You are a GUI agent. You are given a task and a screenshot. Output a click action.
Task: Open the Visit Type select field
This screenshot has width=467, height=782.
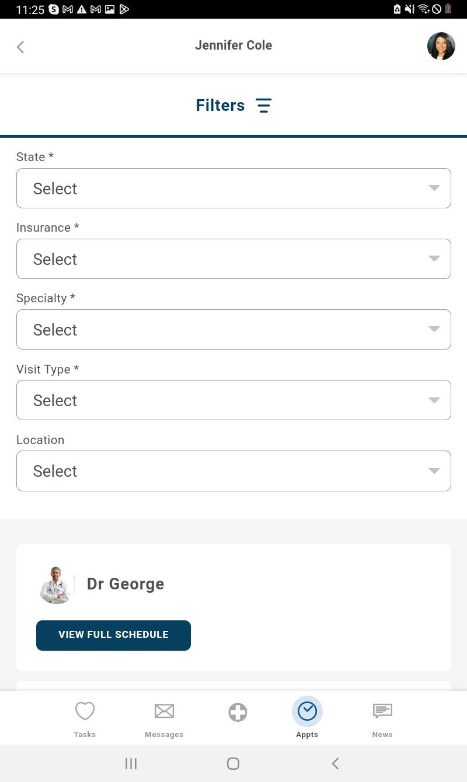pos(233,400)
